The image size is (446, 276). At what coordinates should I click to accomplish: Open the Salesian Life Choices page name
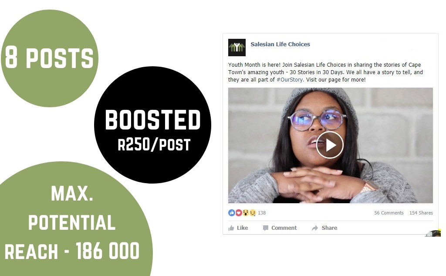click(x=280, y=44)
